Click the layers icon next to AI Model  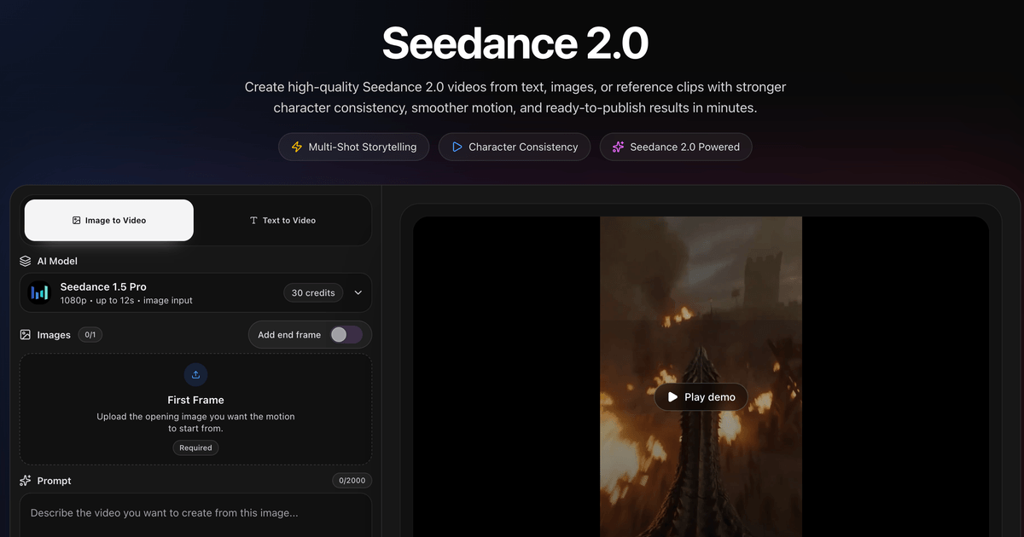[23, 261]
